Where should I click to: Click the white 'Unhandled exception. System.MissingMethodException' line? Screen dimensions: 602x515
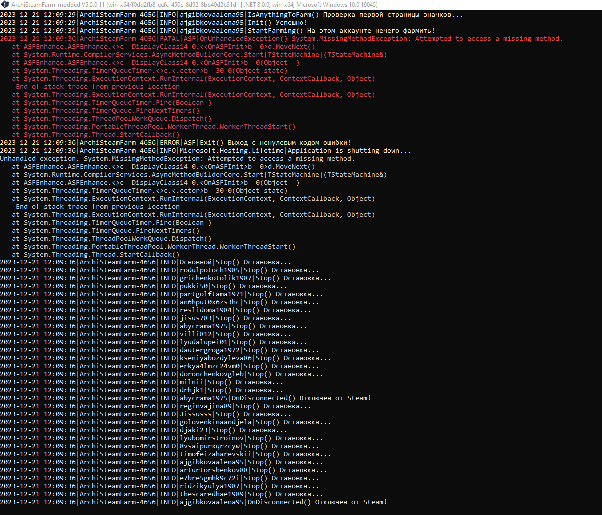(x=178, y=159)
